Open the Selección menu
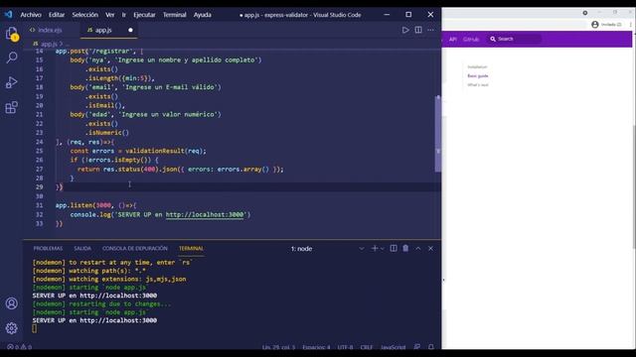The width and height of the screenshot is (636, 357). [x=85, y=15]
